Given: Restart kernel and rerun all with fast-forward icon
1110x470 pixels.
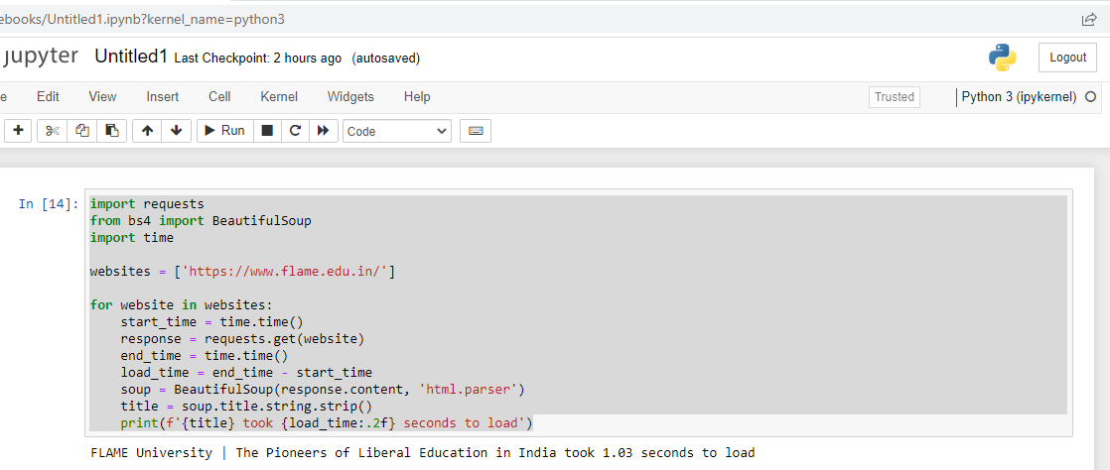Looking at the screenshot, I should click(323, 130).
